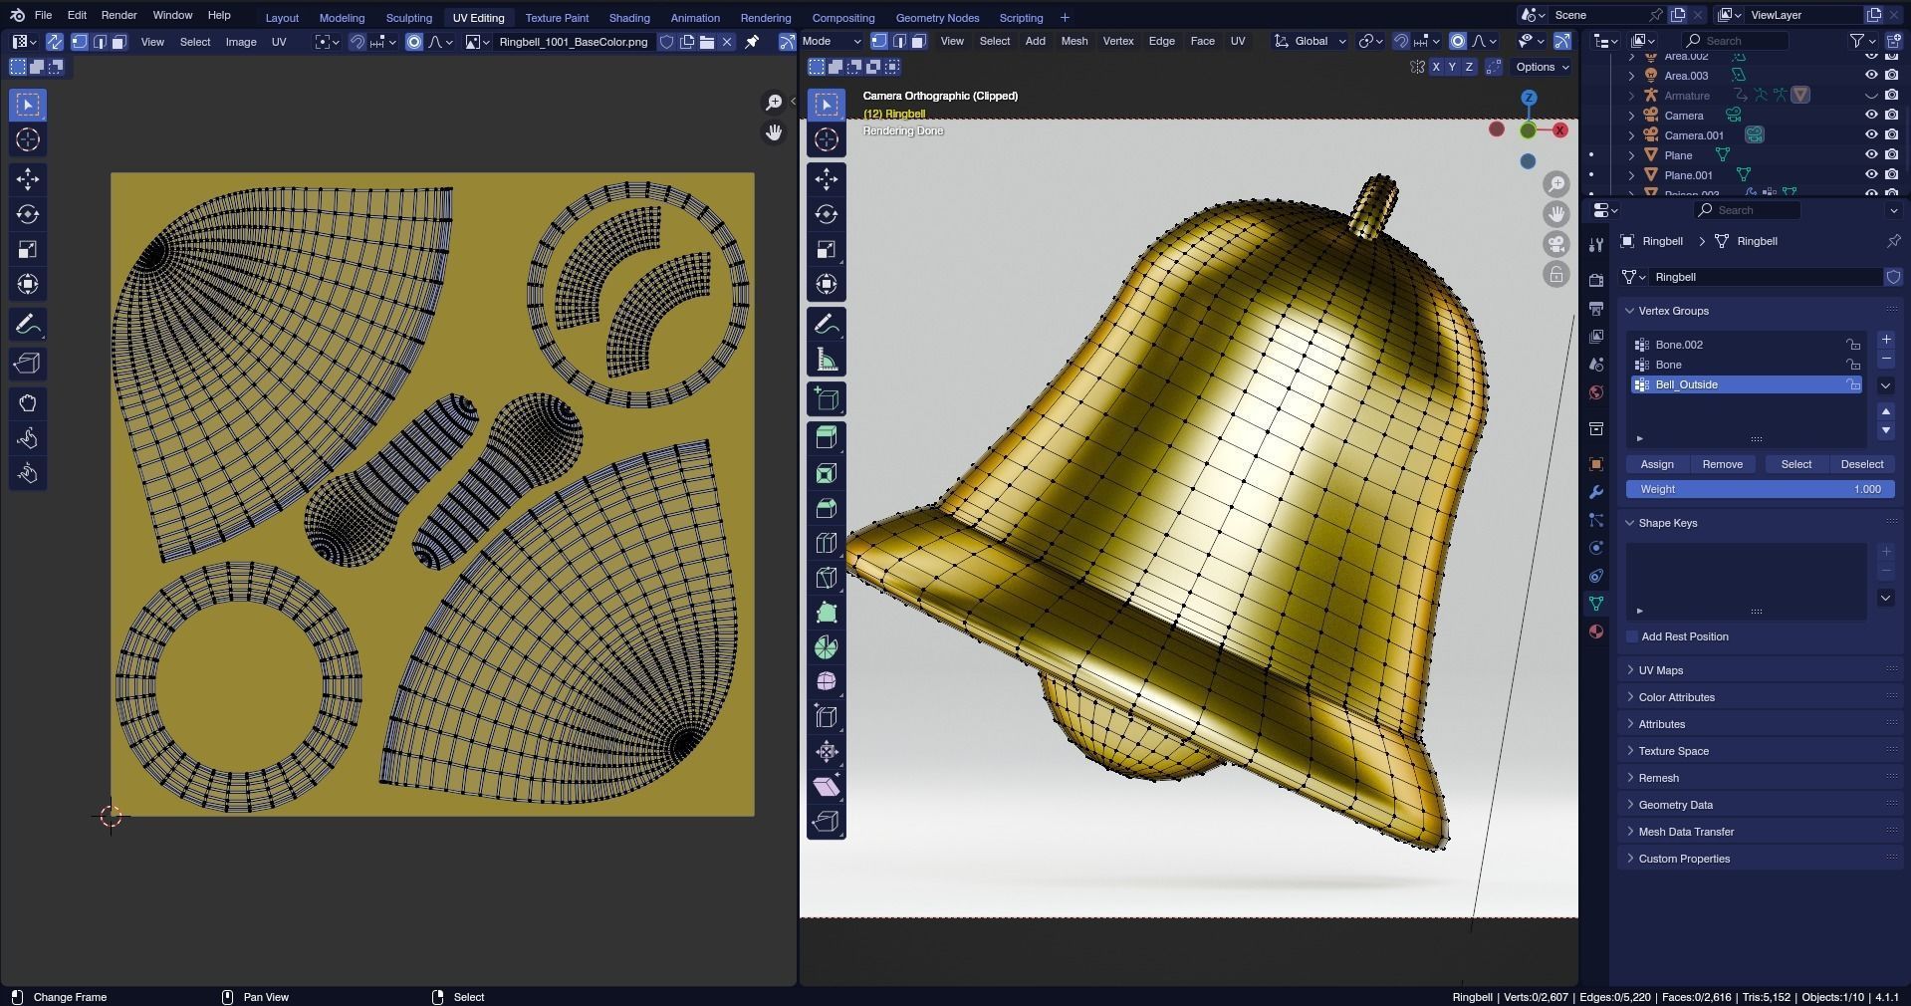Open the Global transform orientation dropdown
The image size is (1911, 1006).
[1311, 41]
